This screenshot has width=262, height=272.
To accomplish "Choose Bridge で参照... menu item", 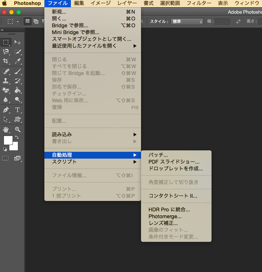I will (x=93, y=25).
